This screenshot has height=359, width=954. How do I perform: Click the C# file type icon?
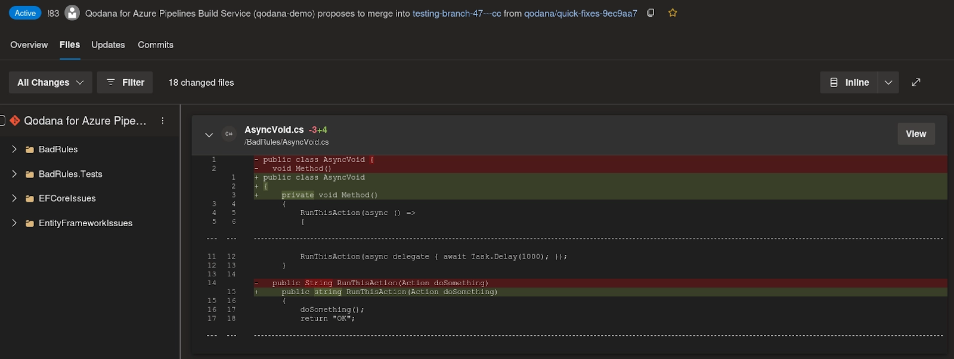pyautogui.click(x=228, y=134)
